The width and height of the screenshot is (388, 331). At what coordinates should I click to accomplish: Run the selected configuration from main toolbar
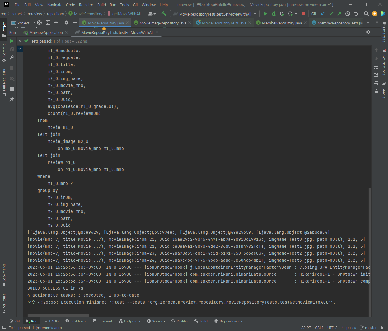pos(265,14)
